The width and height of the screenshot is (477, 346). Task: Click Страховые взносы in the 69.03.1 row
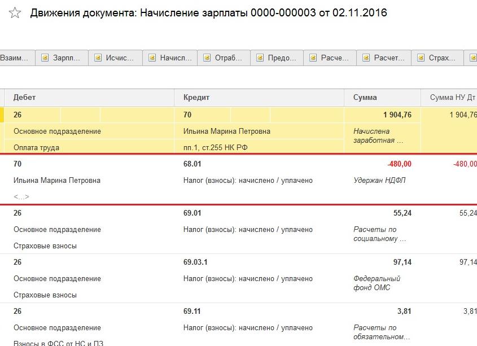(x=45, y=295)
